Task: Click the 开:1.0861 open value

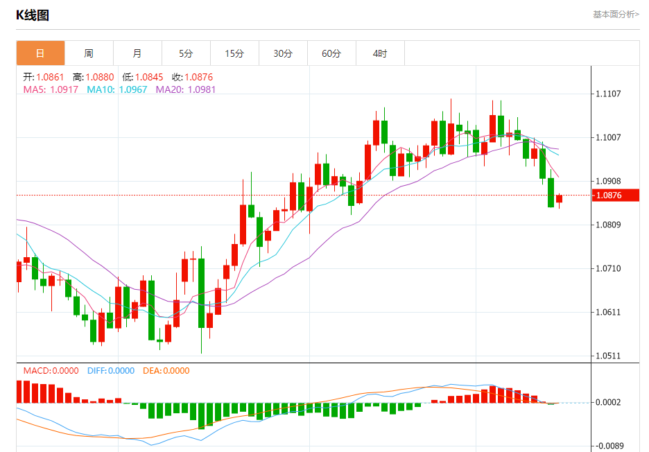Action: (44, 77)
